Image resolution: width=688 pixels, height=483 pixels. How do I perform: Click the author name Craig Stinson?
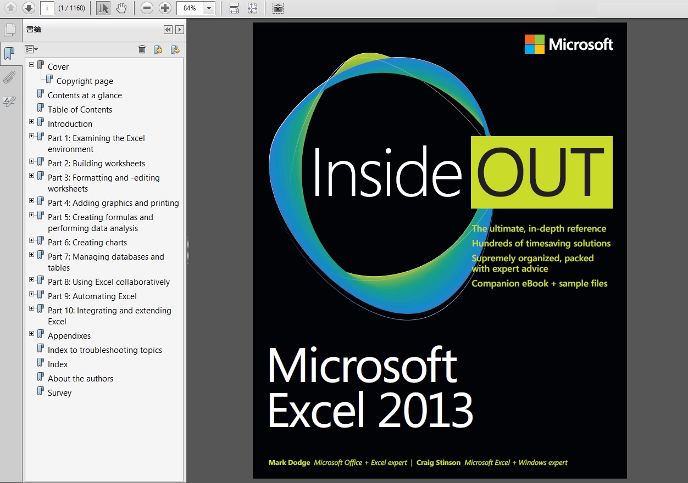(x=439, y=463)
